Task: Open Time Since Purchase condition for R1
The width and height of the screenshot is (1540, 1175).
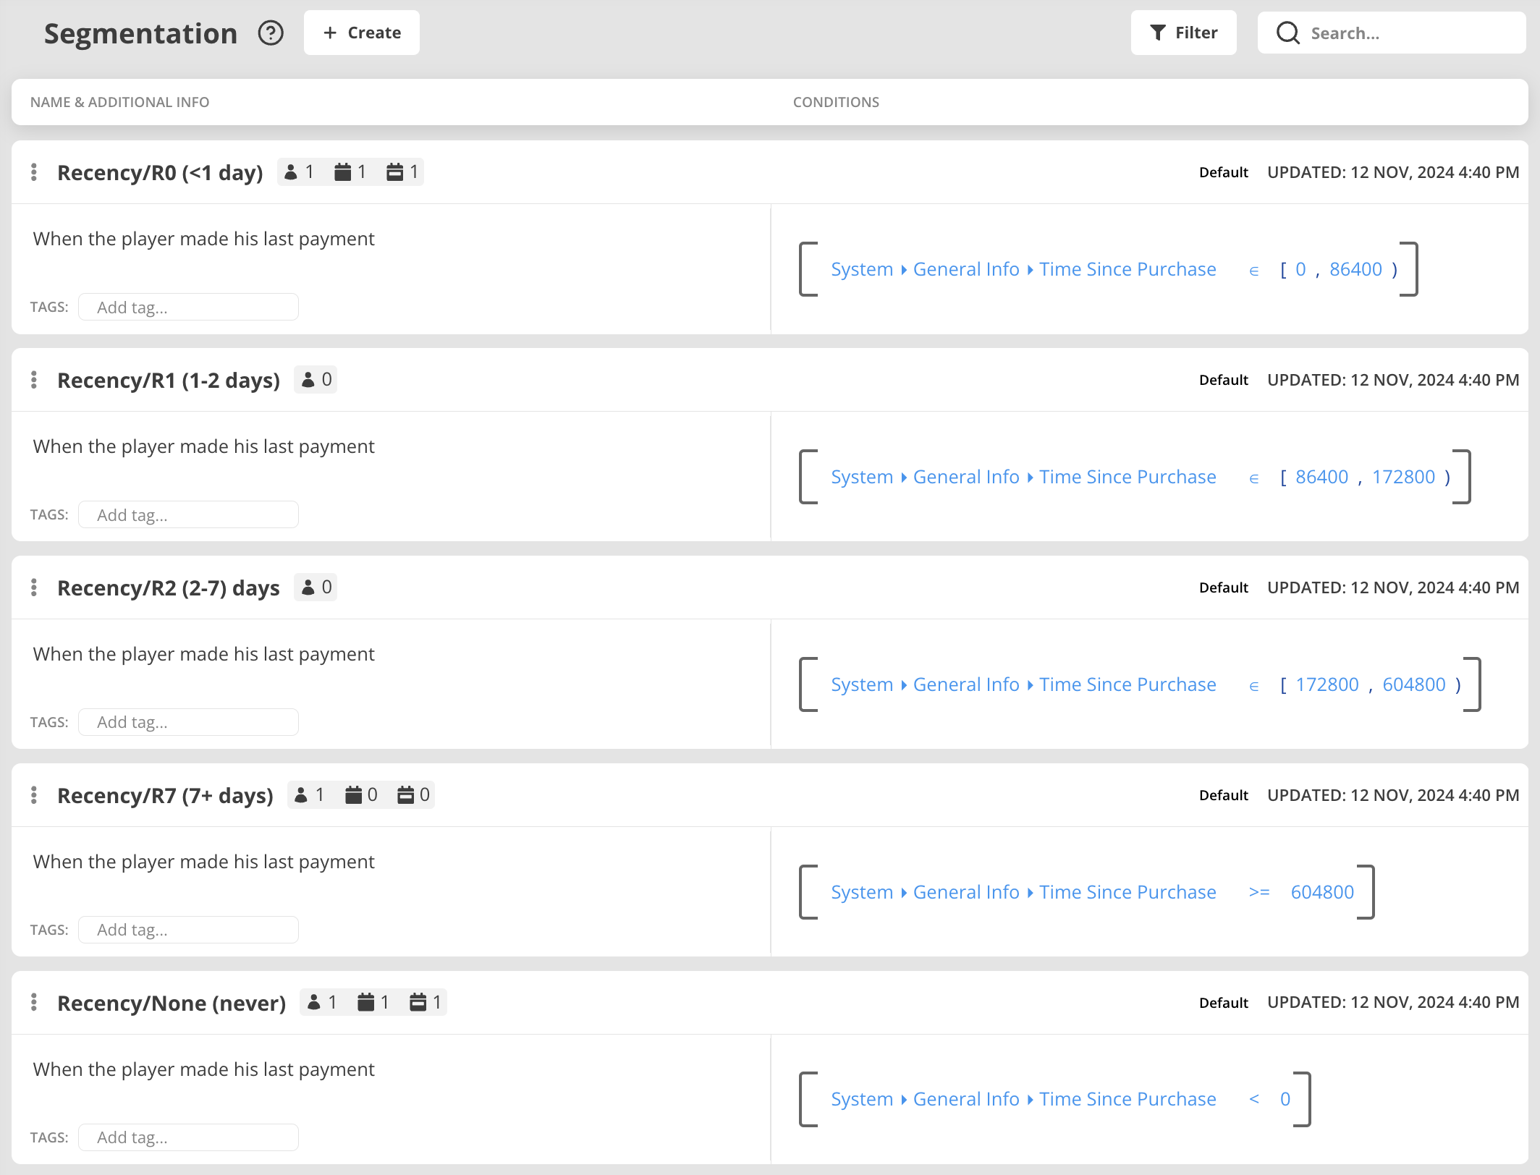Action: 1127,477
